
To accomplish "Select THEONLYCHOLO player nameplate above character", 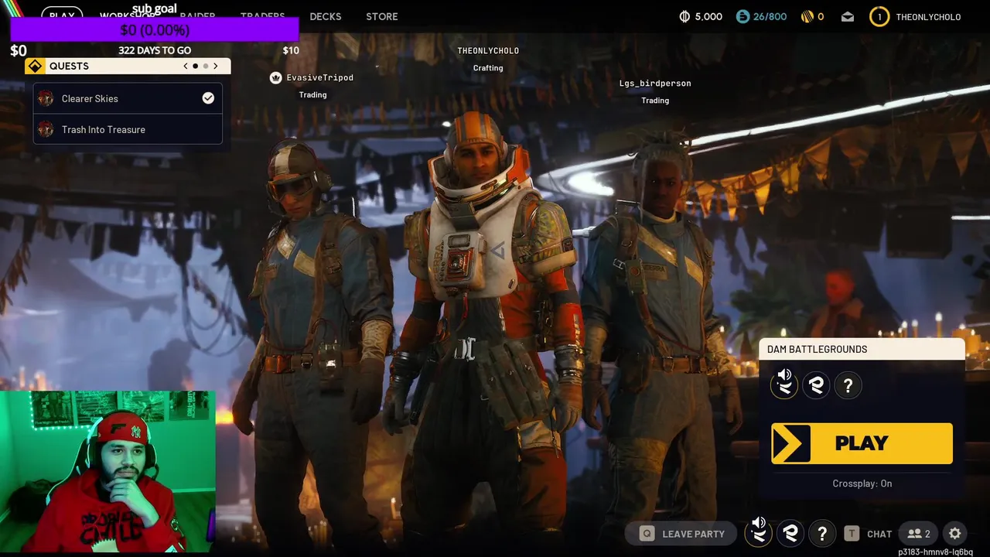I will coord(488,50).
